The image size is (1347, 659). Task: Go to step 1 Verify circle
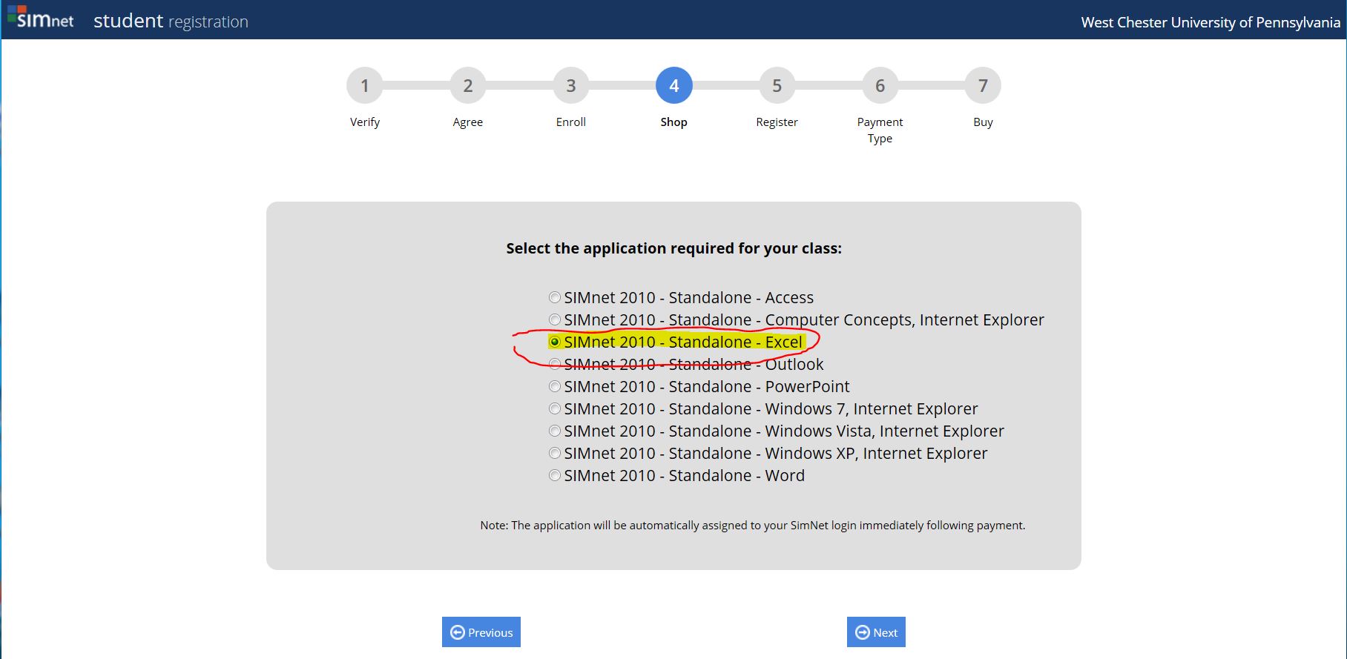click(365, 86)
